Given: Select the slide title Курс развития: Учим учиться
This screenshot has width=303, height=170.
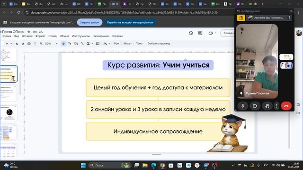Looking at the screenshot, I should pos(158,65).
